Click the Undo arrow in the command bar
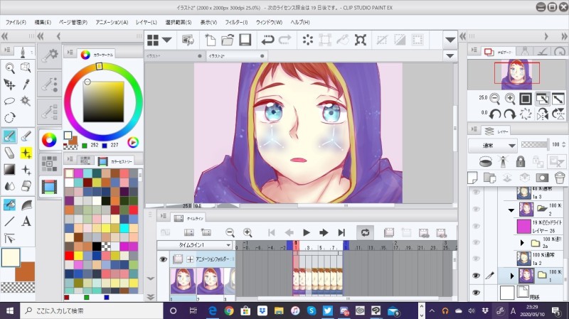The image size is (569, 319). click(x=267, y=40)
